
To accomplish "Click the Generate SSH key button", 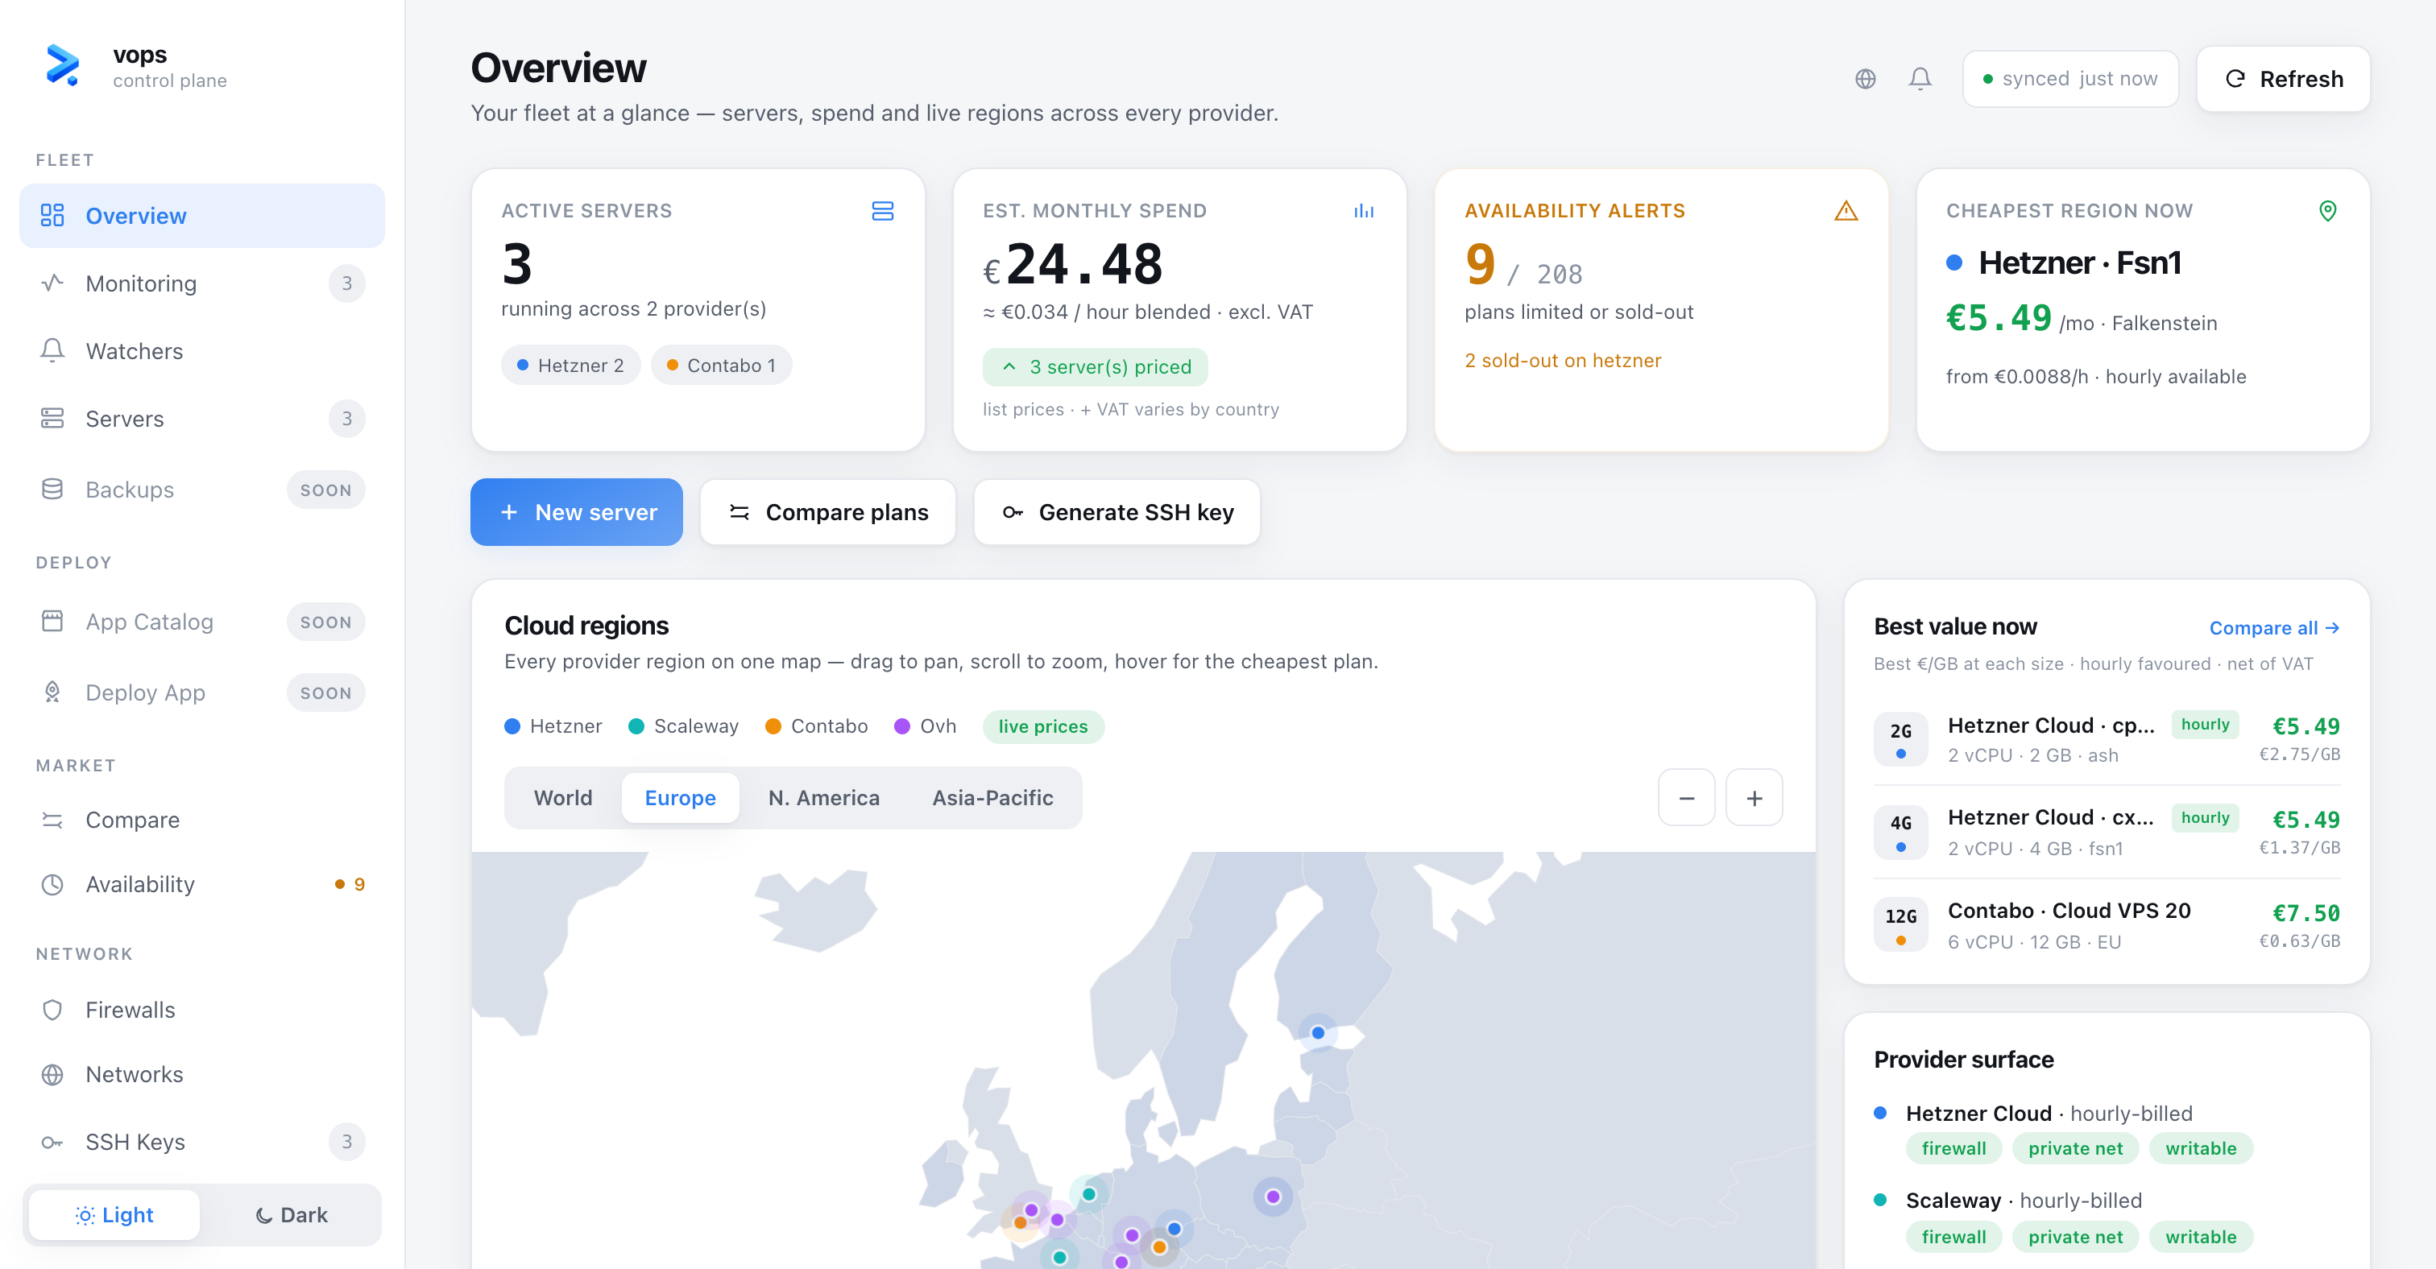I will pyautogui.click(x=1116, y=512).
